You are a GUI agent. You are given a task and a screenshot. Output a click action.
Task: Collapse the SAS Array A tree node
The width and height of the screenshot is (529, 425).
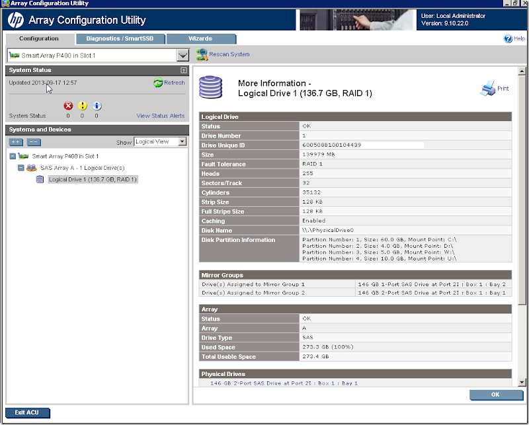[x=22, y=168]
